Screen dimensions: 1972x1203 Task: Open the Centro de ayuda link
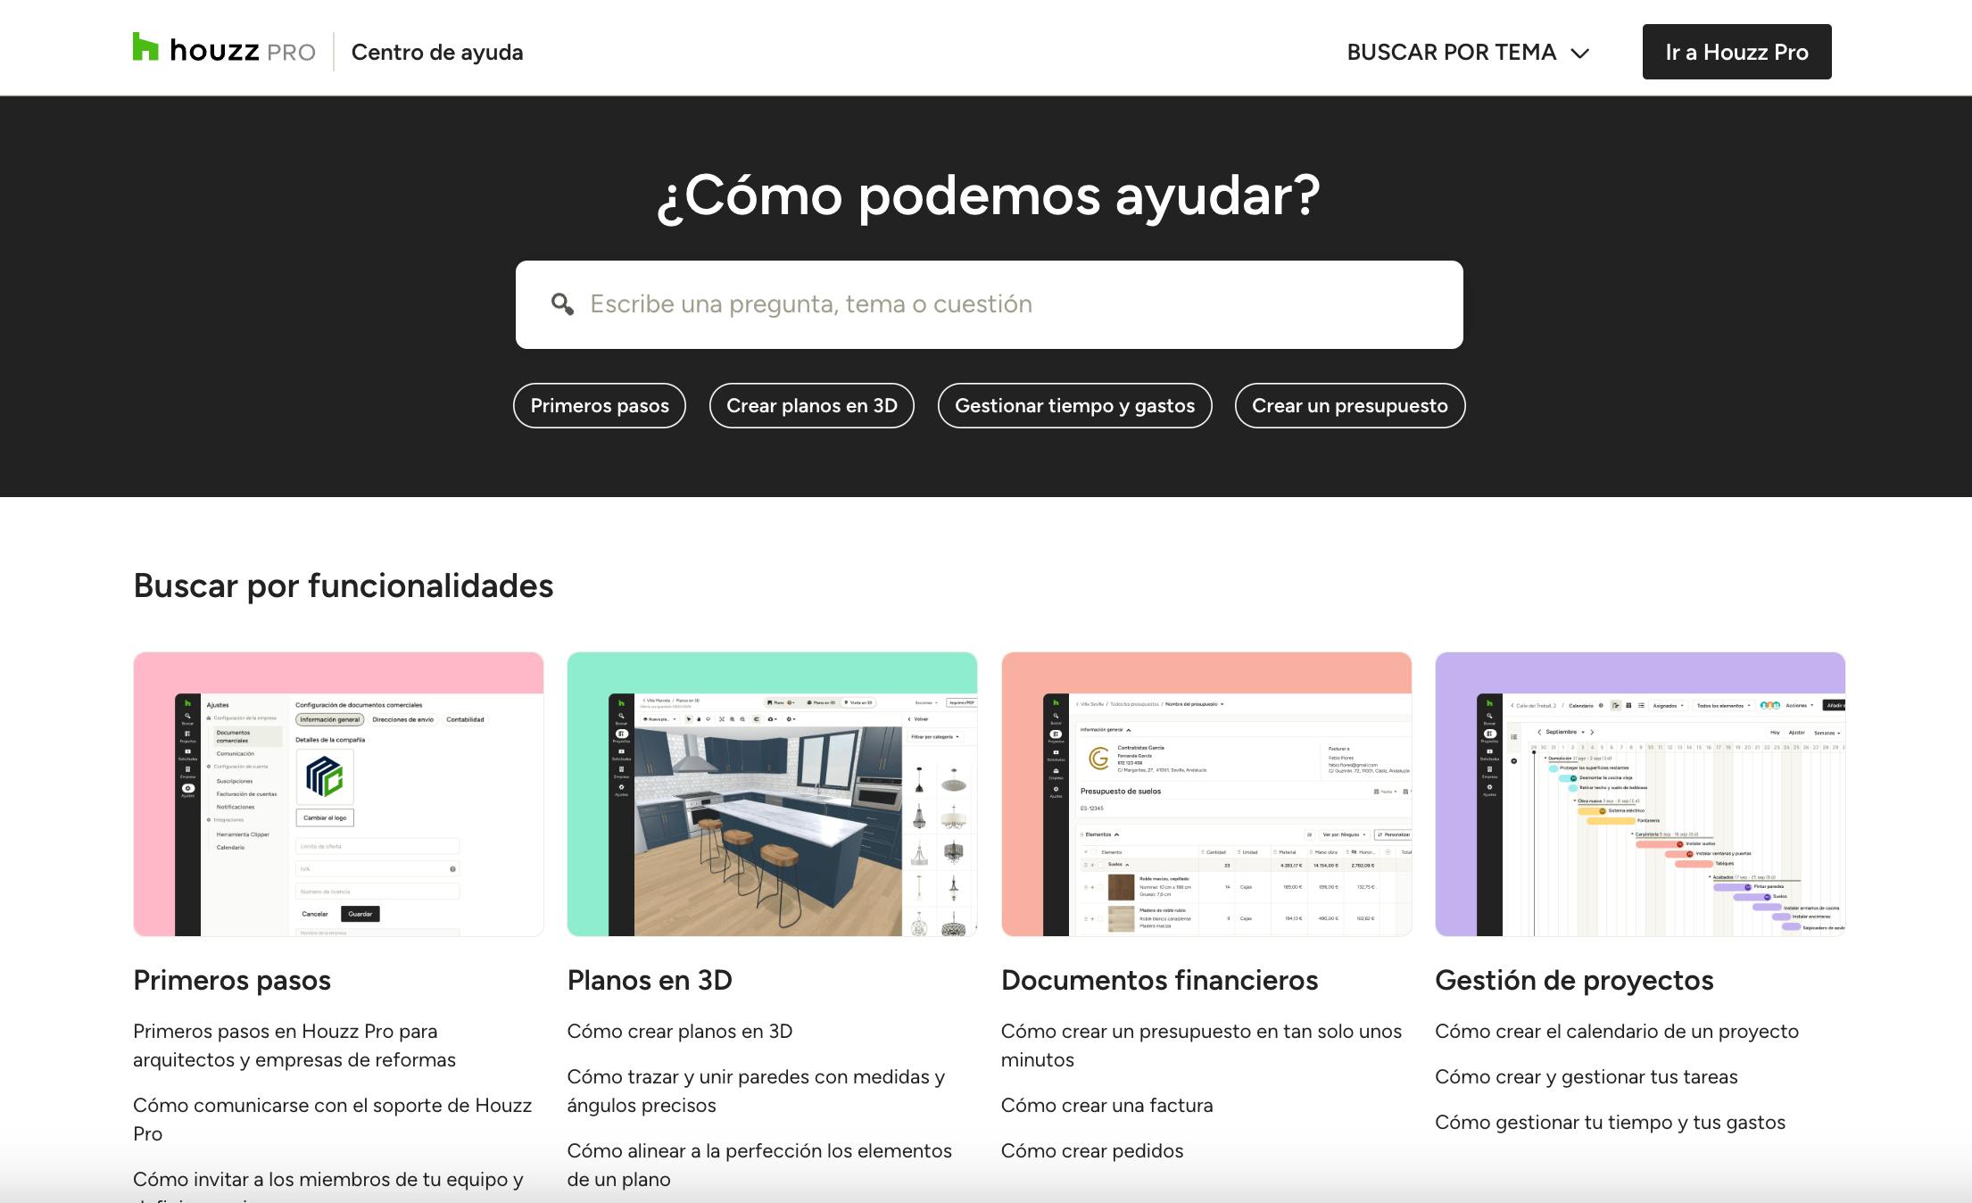[x=436, y=53]
